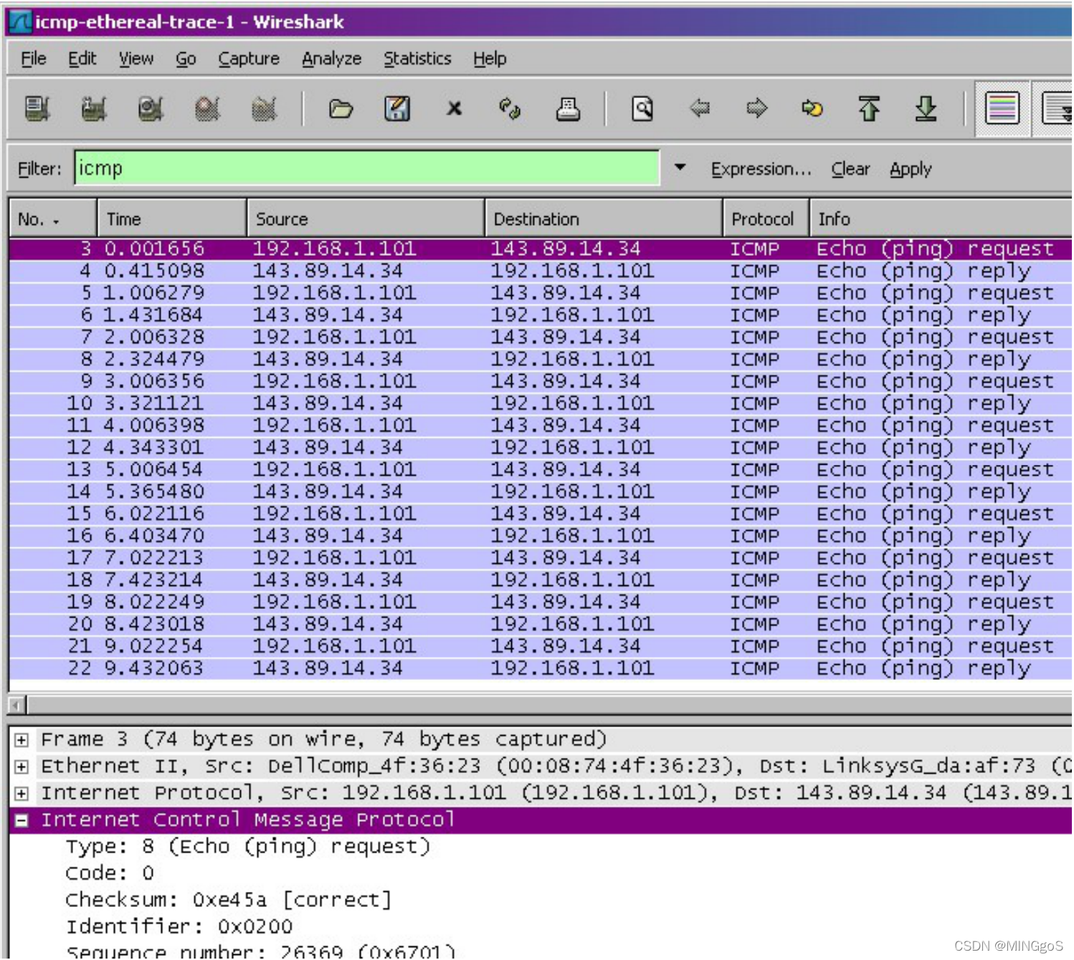
Task: Restart the running capture icon
Action: (264, 109)
